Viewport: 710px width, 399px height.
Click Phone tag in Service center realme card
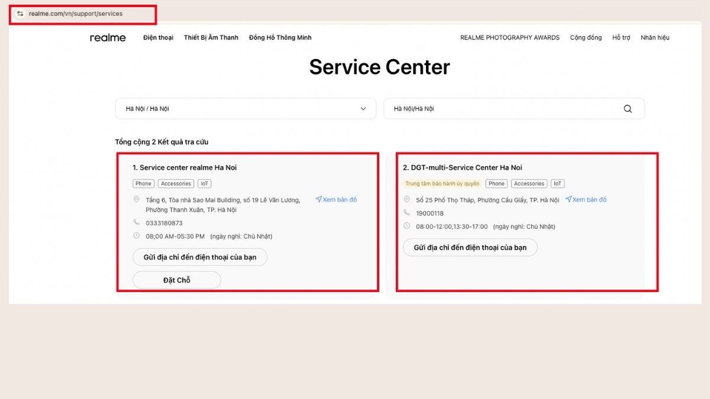click(144, 184)
